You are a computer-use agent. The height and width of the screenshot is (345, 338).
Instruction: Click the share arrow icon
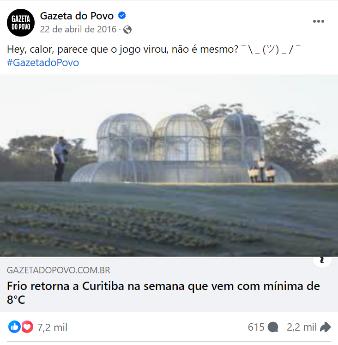point(325,327)
